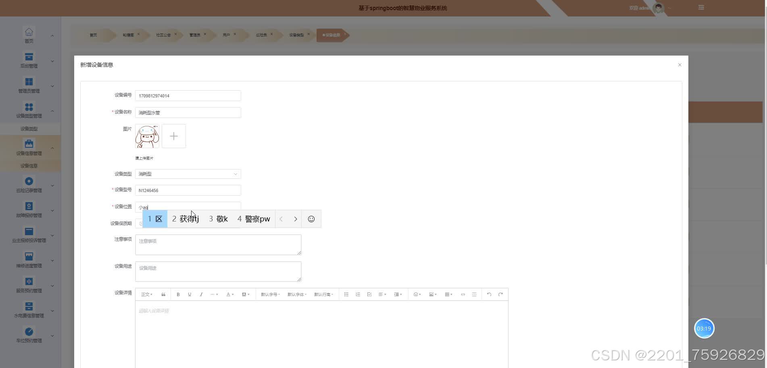
Task: Click the bold formatting icon
Action: (x=178, y=294)
